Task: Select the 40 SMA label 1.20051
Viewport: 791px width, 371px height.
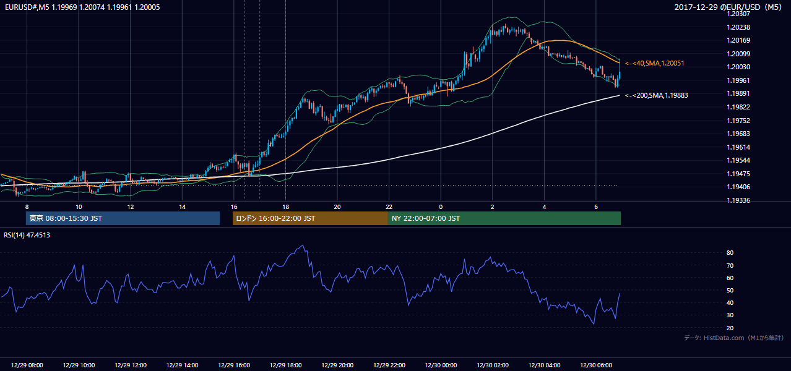Action: 655,63
